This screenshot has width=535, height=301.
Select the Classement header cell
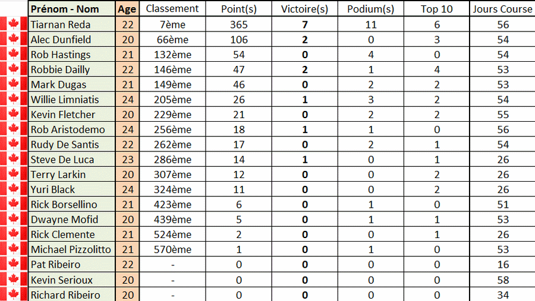[x=172, y=9]
